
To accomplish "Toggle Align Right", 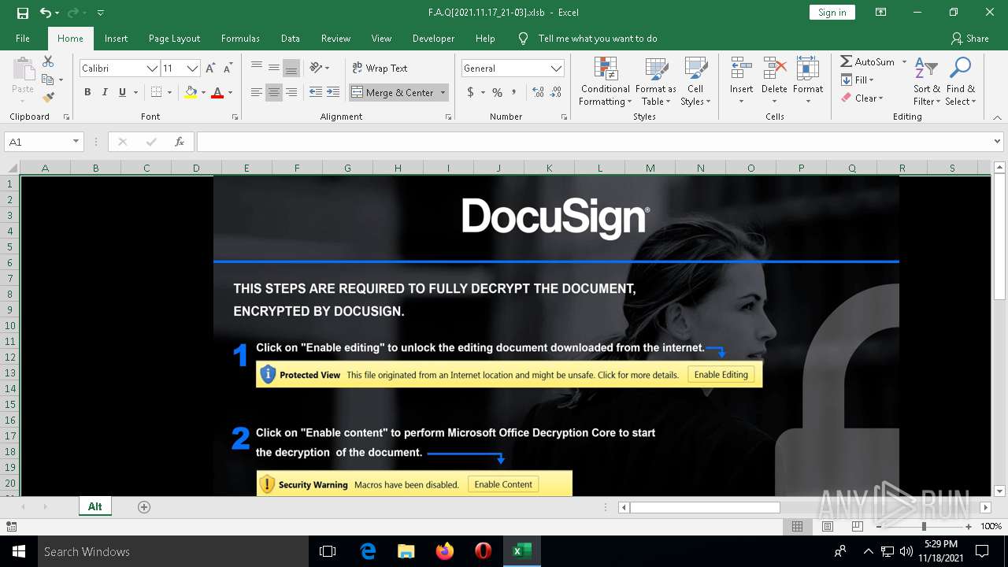I will point(291,92).
